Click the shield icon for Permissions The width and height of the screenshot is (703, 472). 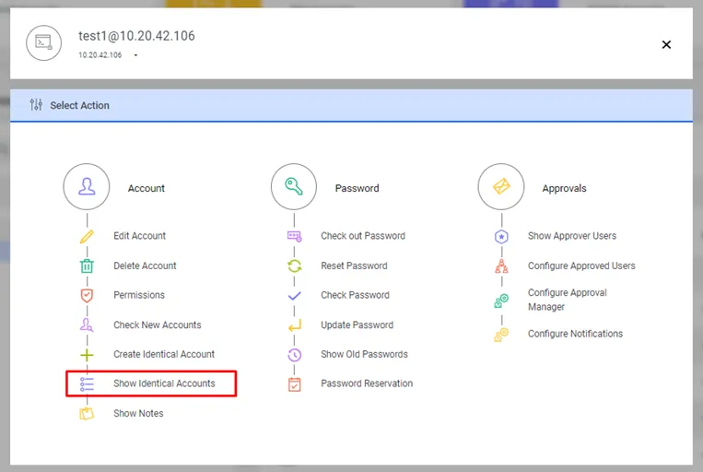87,295
